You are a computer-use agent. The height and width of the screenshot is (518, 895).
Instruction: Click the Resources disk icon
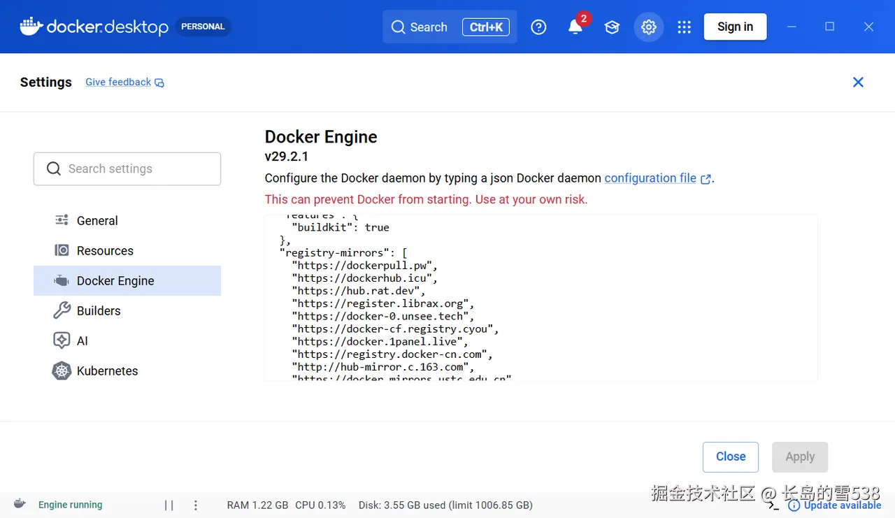62,250
